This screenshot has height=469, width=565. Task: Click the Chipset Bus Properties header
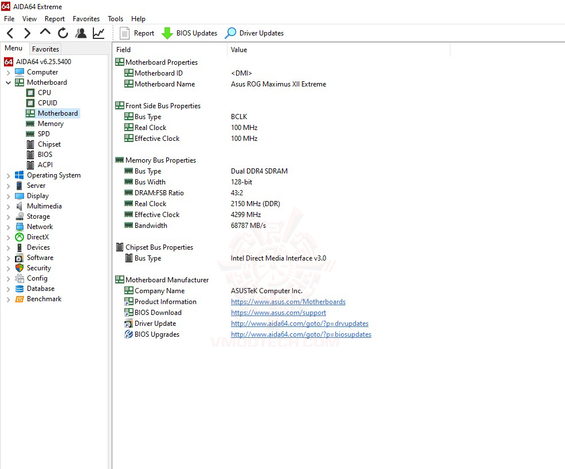point(154,247)
